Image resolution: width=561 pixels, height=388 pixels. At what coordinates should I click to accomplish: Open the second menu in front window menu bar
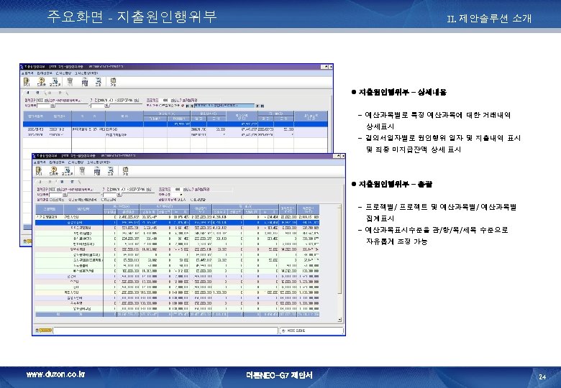[57, 162]
